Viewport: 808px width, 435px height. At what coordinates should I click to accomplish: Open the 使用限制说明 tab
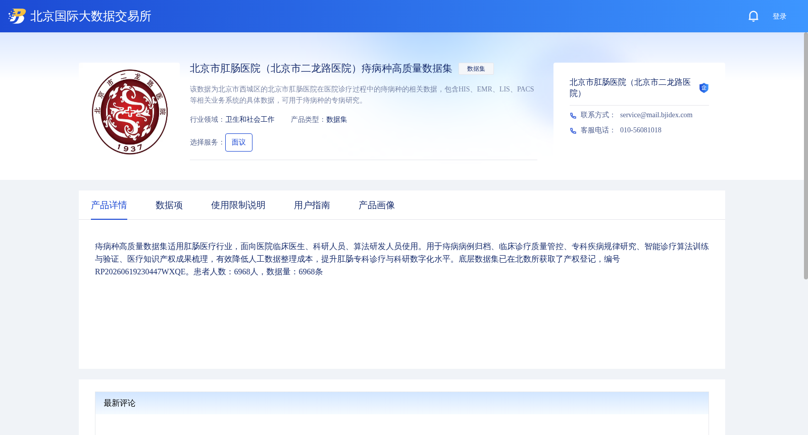238,205
